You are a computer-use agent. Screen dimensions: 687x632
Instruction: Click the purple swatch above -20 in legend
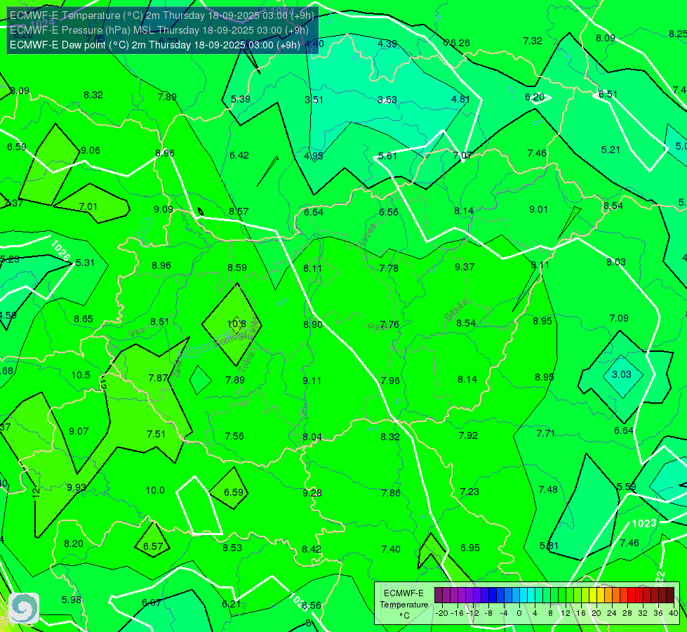click(439, 595)
